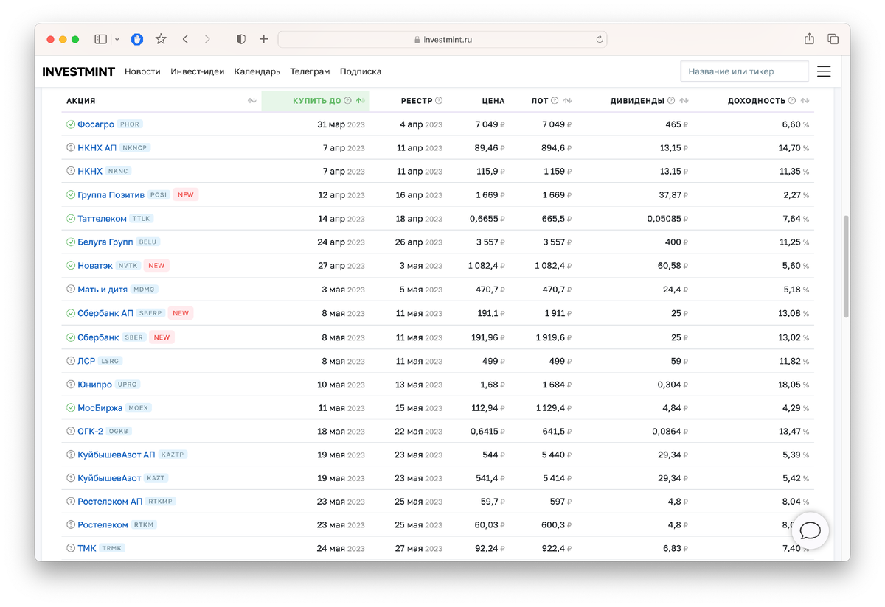Click the Купить до column header
This screenshot has height=607, width=885.
(x=316, y=101)
